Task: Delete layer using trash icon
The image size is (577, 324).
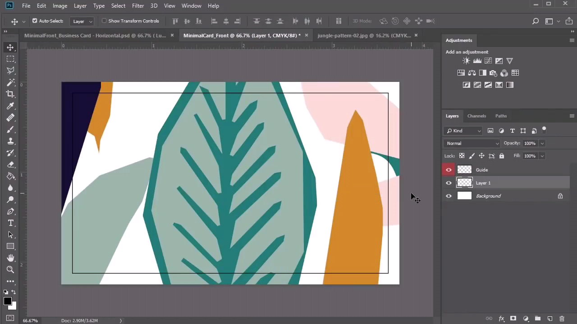Action: tap(562, 319)
